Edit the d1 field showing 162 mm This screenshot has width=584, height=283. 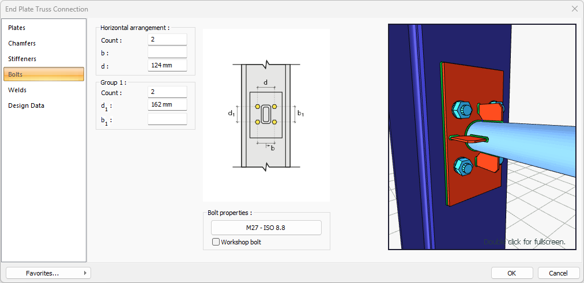[167, 105]
